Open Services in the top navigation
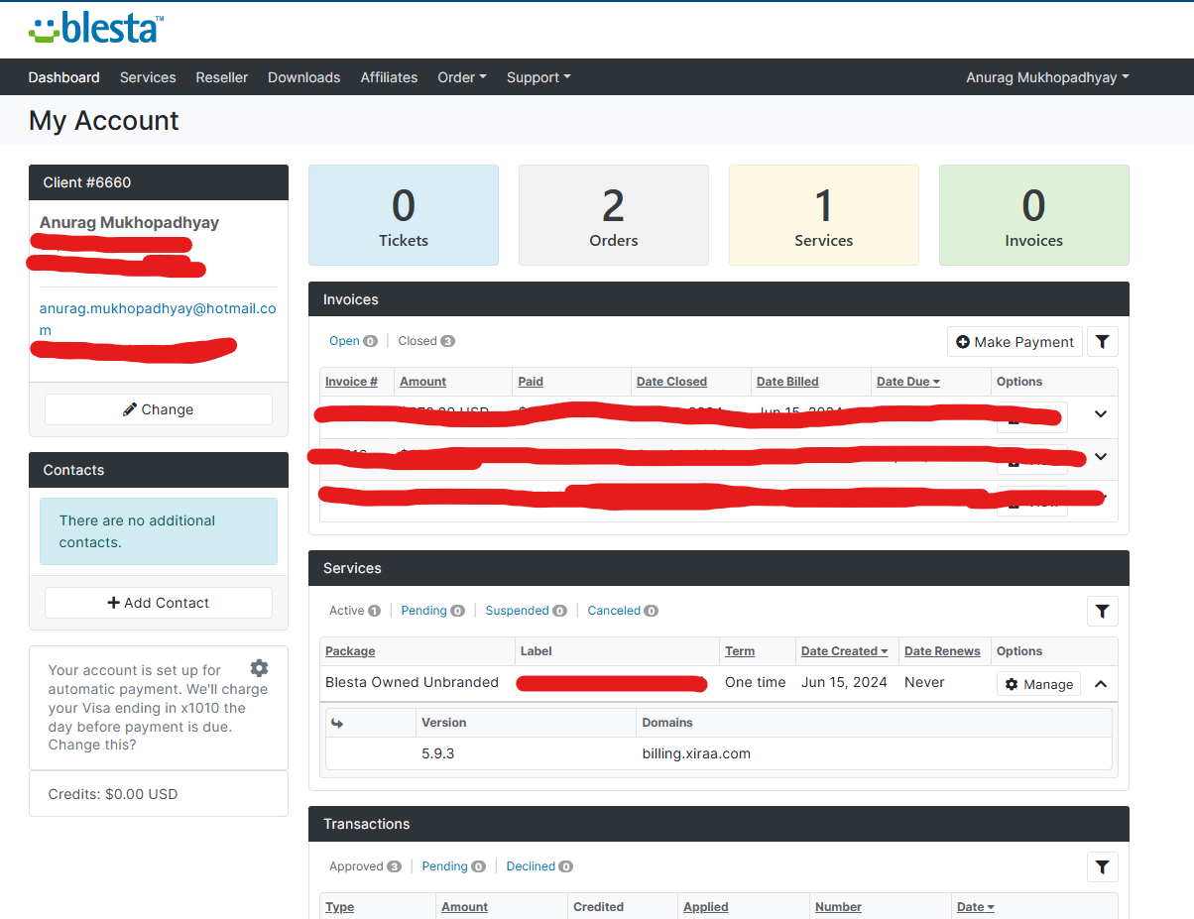Screen dimensions: 1194x919 tap(148, 77)
